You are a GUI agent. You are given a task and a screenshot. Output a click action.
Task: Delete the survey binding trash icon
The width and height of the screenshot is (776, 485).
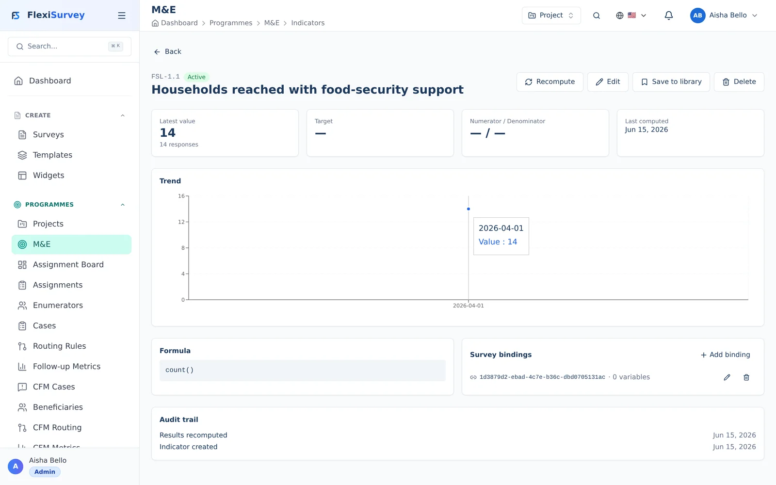coord(746,377)
